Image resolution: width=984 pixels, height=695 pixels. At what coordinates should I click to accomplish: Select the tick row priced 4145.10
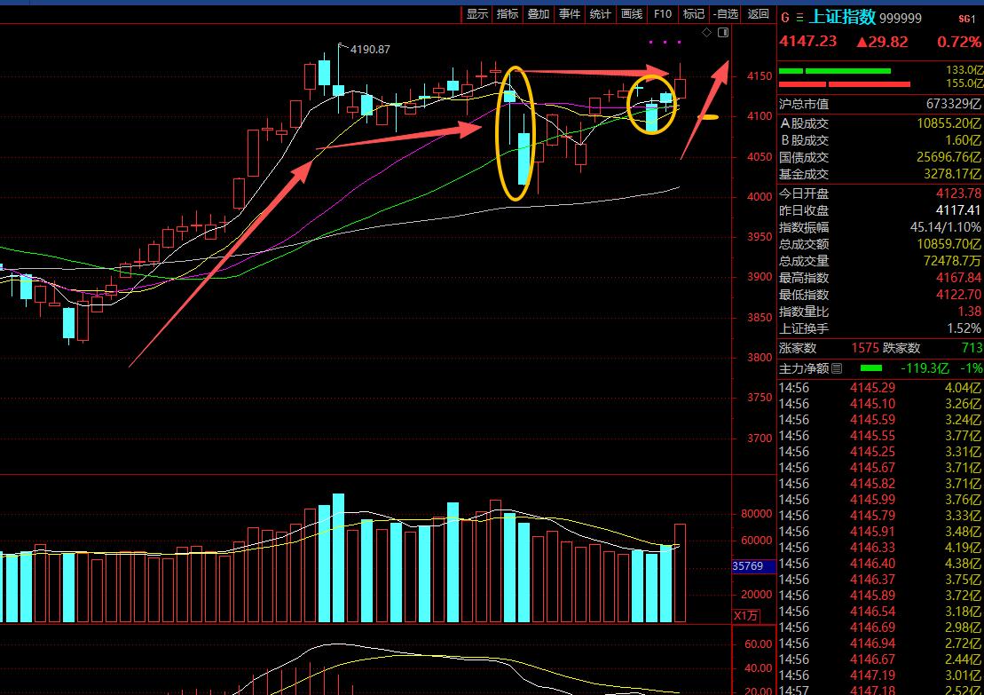click(x=880, y=404)
